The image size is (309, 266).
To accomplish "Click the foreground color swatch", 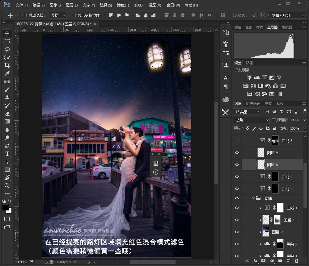I will (x=6, y=207).
